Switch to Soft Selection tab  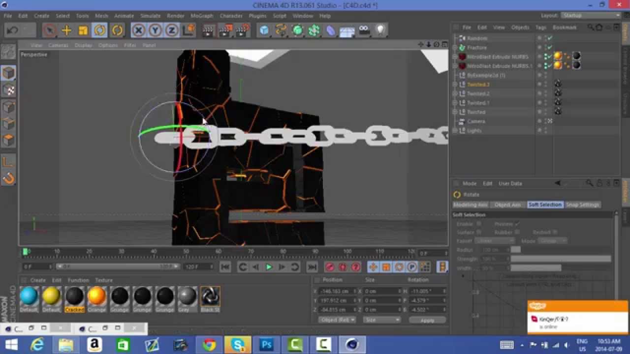pos(545,205)
